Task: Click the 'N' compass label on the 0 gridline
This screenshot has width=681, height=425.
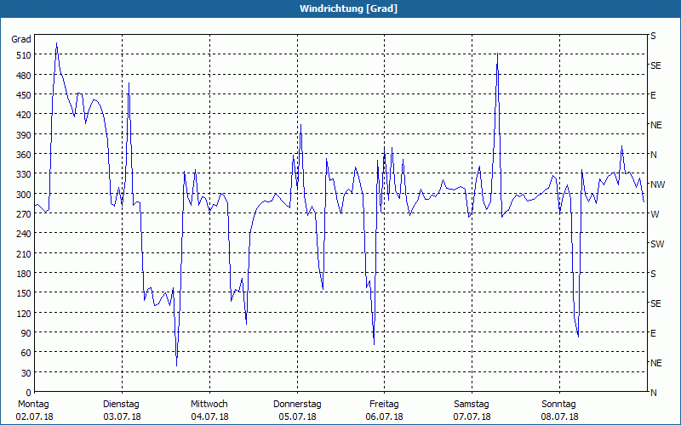Action: click(x=653, y=393)
